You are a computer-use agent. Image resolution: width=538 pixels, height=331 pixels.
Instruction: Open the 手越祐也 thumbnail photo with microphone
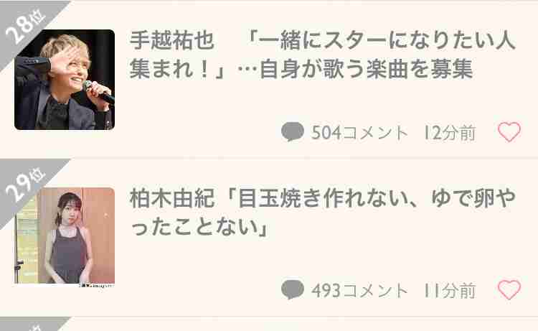point(65,80)
